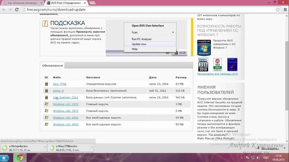Image resolution: width=289 pixels, height=162 pixels.
Task: Click the browser forward arrow
Action: click(x=10, y=9)
